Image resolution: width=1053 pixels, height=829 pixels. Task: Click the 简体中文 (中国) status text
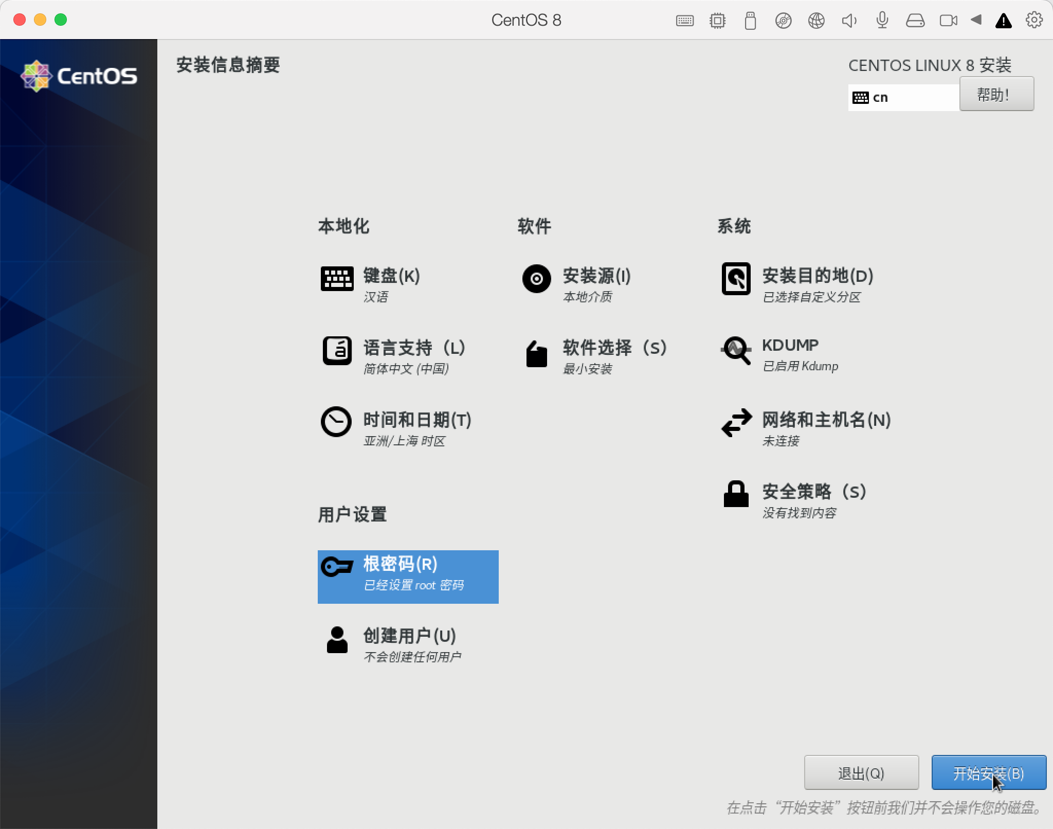tap(406, 369)
